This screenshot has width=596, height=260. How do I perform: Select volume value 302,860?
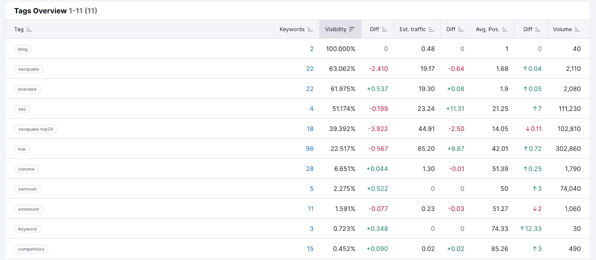coord(568,149)
